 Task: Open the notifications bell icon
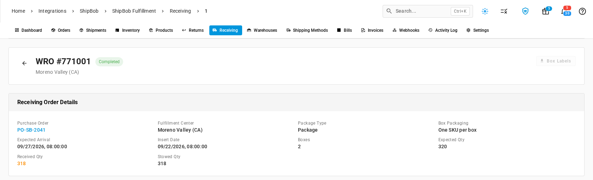564,11
